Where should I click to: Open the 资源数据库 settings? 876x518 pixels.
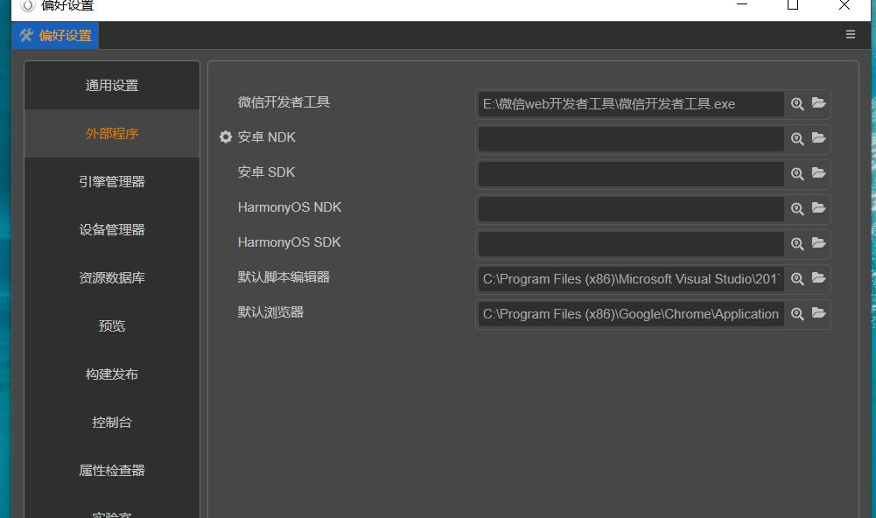coord(111,277)
